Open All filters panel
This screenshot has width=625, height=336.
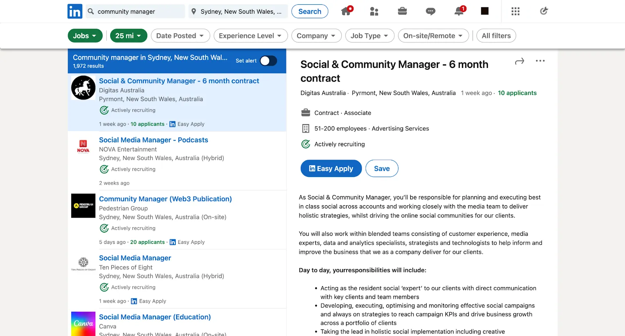[x=496, y=36]
